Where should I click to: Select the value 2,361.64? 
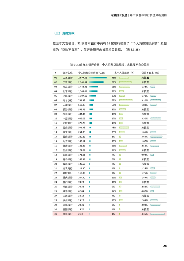pyautogui.click(x=82, y=82)
